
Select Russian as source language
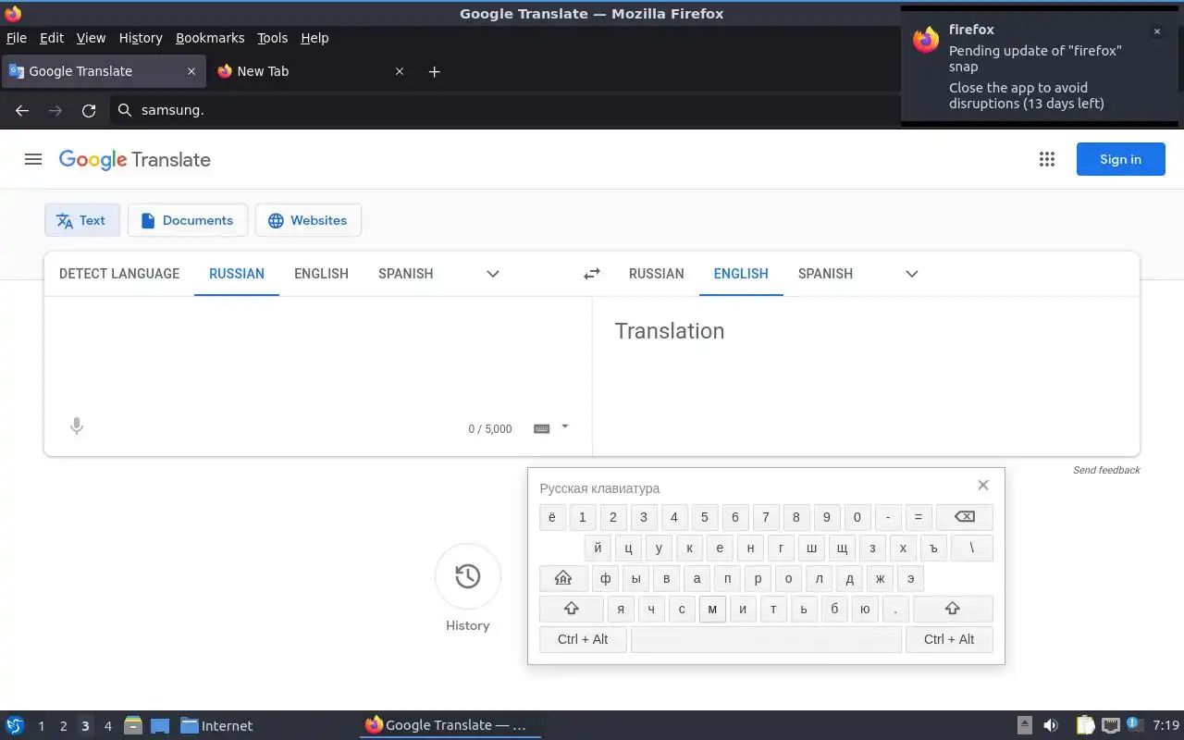tap(237, 274)
